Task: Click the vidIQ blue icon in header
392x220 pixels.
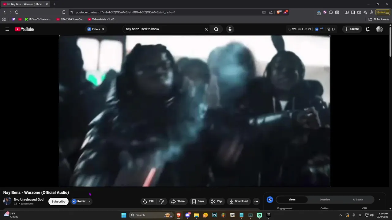Action: click(317, 29)
